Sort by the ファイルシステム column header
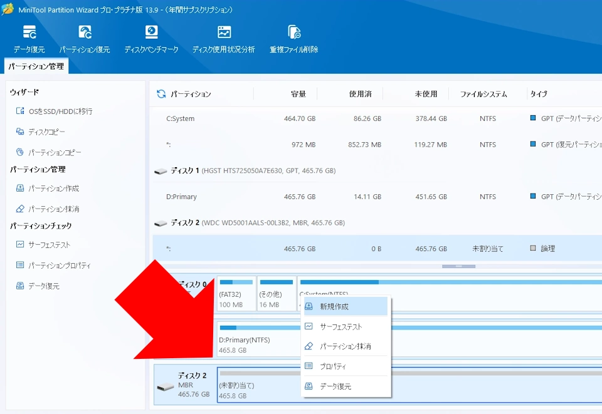The image size is (602, 414). tap(483, 94)
